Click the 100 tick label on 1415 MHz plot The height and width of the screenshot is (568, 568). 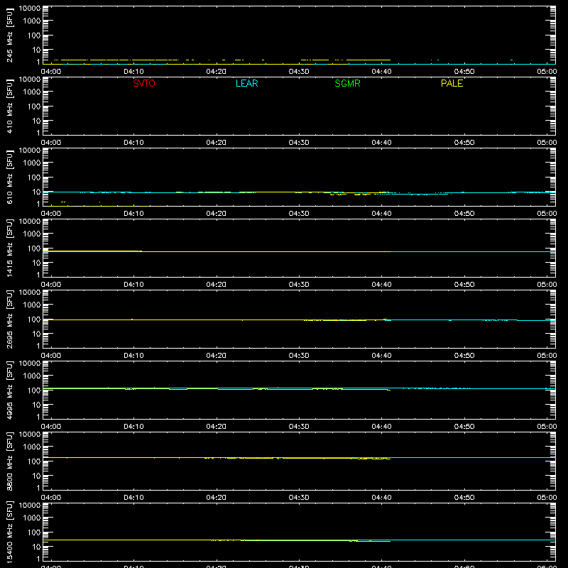34,248
